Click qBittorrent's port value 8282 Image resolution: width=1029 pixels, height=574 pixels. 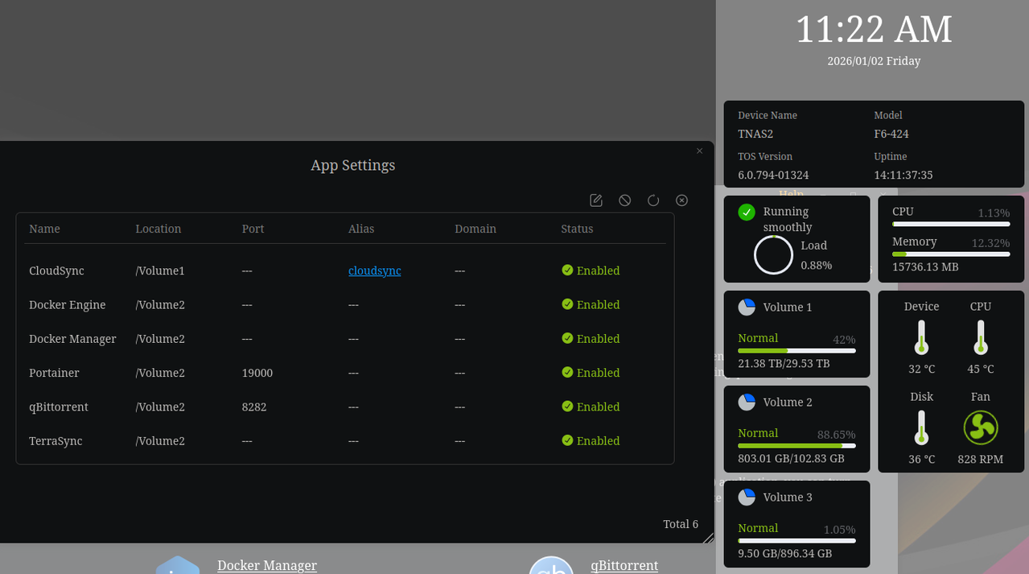pyautogui.click(x=254, y=407)
